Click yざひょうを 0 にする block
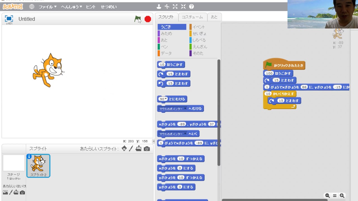 tap(176, 187)
